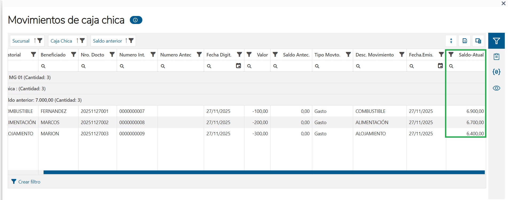The width and height of the screenshot is (508, 200).
Task: Click the horizontal scrollbar of the grid
Action: (x=264, y=172)
